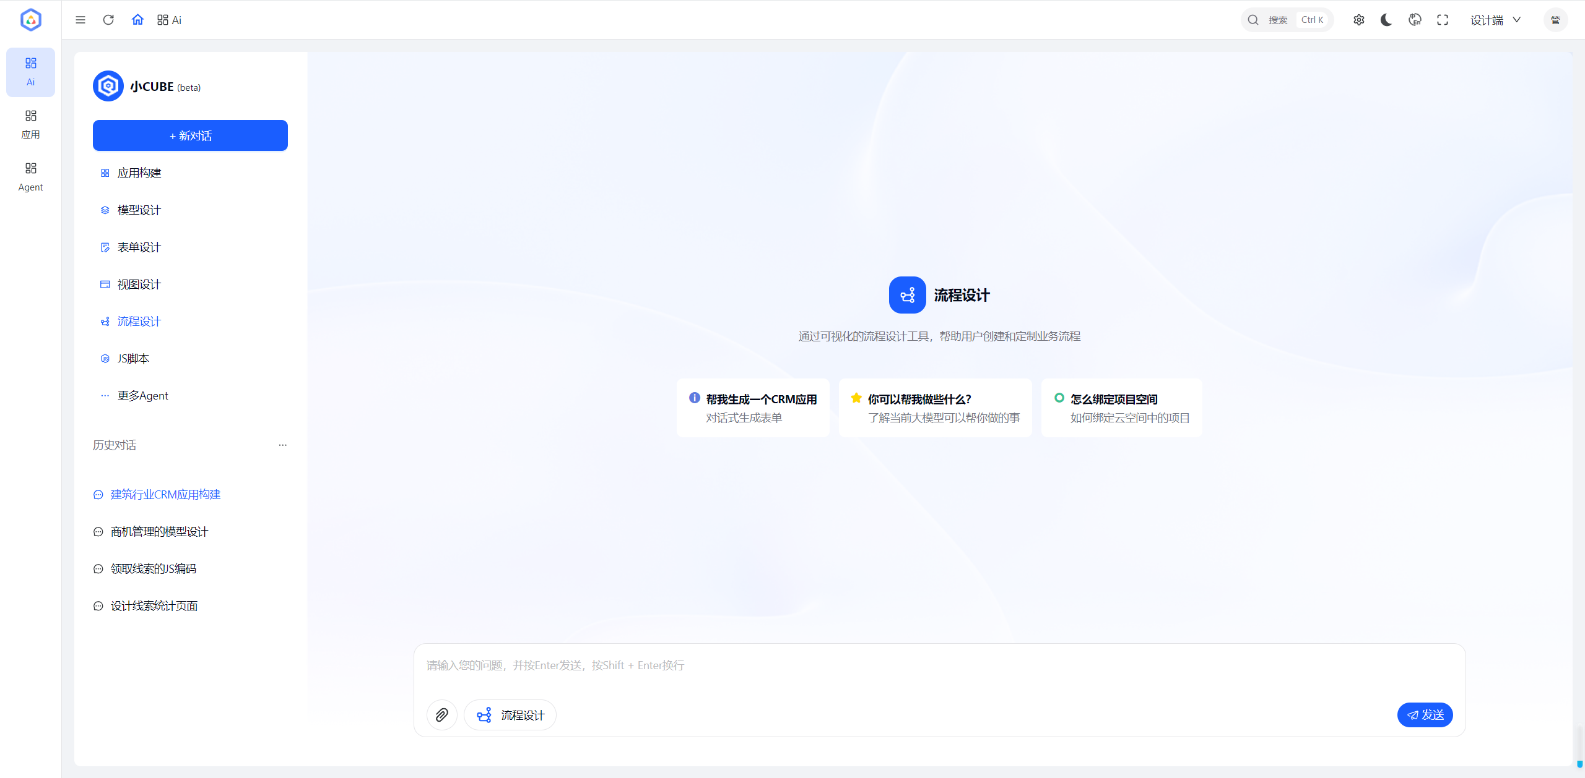Open the JS脚本 agent
This screenshot has width=1585, height=778.
(x=132, y=358)
